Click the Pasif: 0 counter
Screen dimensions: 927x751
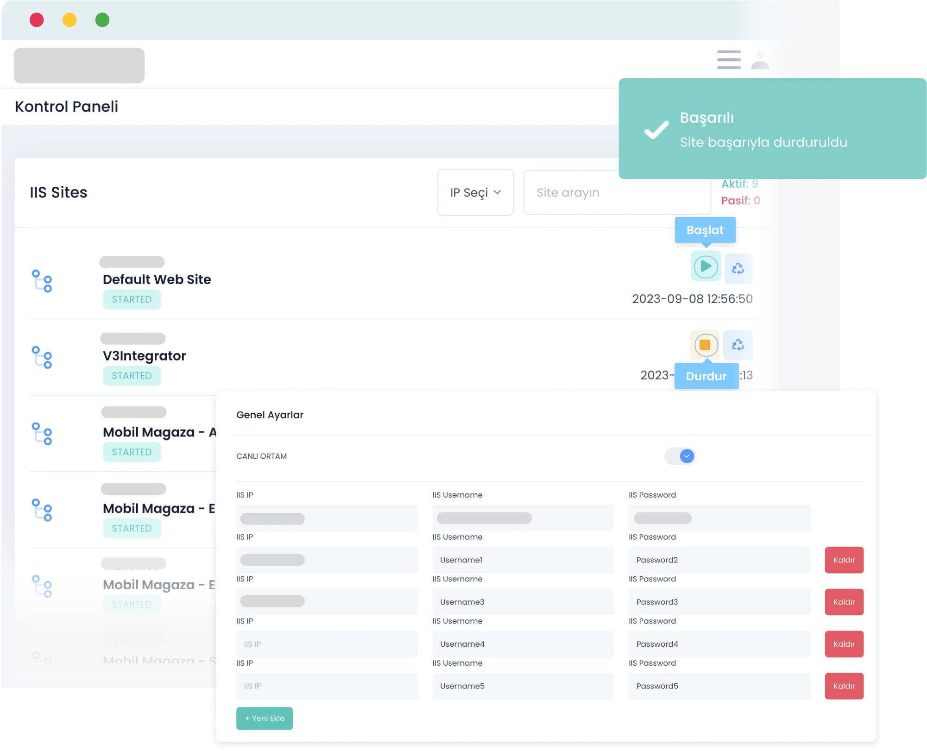(740, 201)
